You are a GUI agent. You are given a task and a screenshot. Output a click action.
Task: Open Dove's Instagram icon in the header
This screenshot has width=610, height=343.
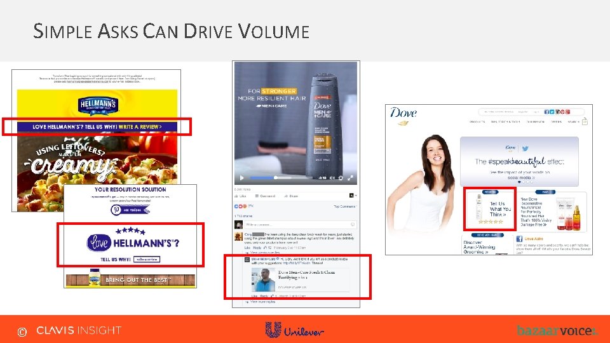pyautogui.click(x=557, y=112)
